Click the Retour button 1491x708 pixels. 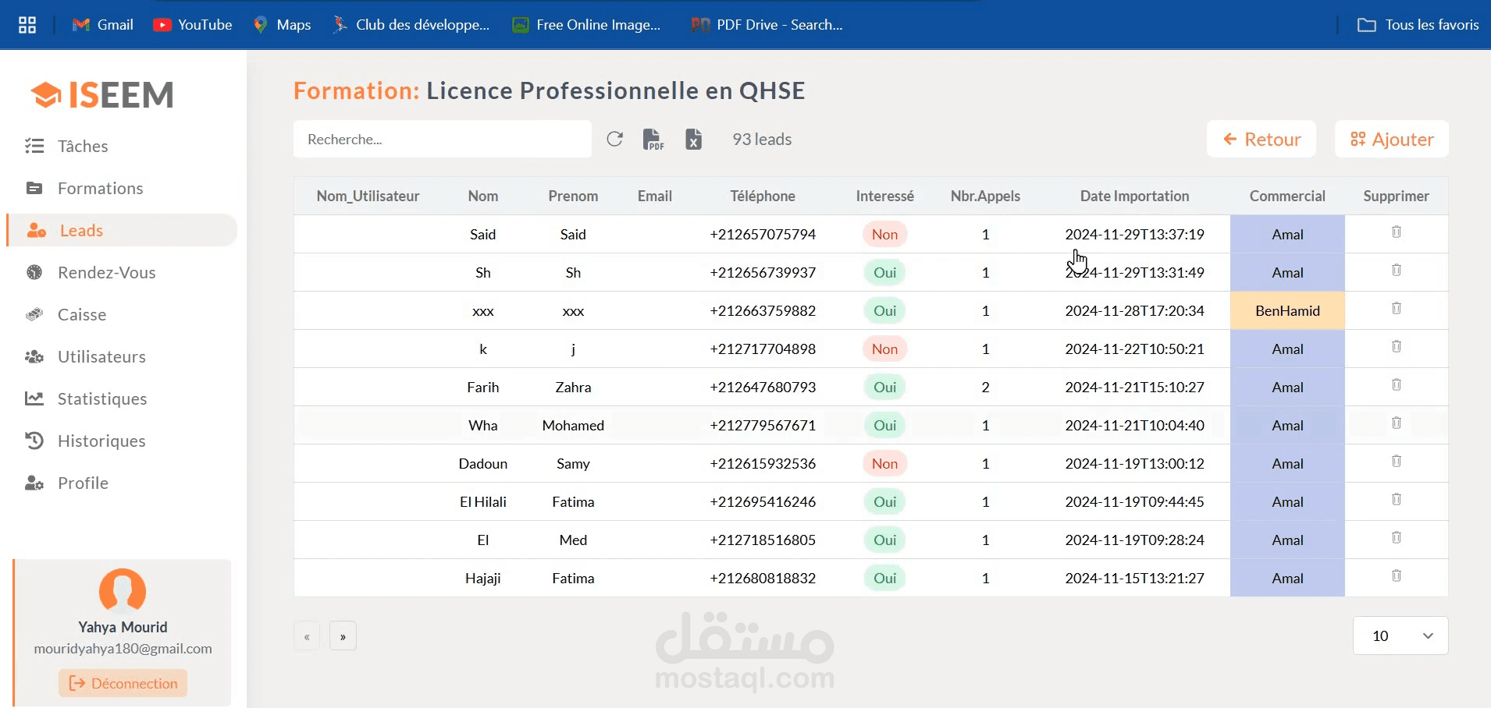click(1261, 139)
